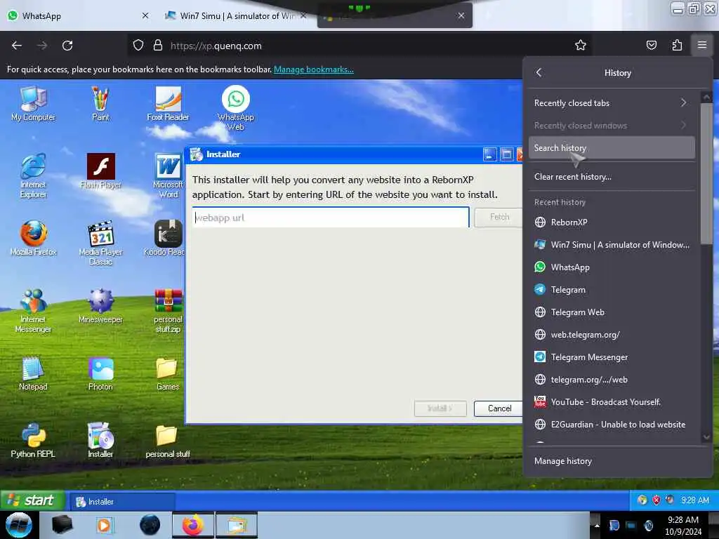Open web.telegram.org/ history entry
719x539 pixels.
612,334
